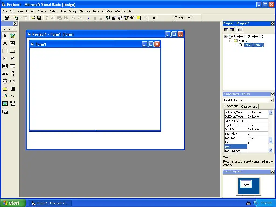
Task: Select the Data control tool
Action: click(x=12, y=104)
